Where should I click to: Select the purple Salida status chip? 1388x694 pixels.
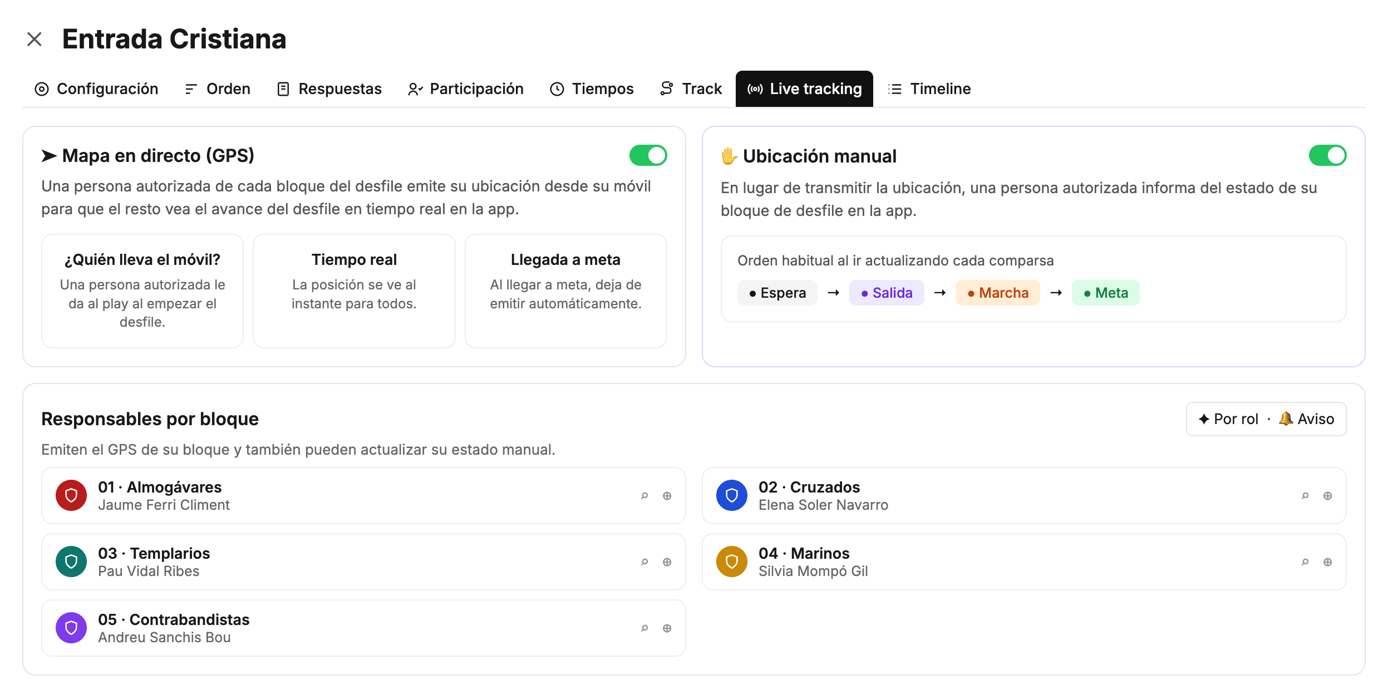pos(887,293)
